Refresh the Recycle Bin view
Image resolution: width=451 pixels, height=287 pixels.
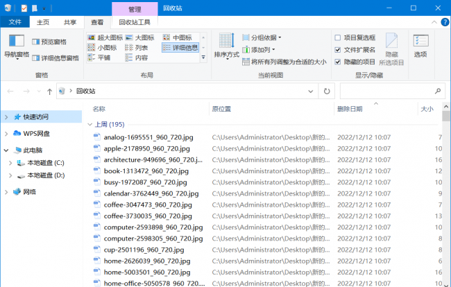click(327, 92)
